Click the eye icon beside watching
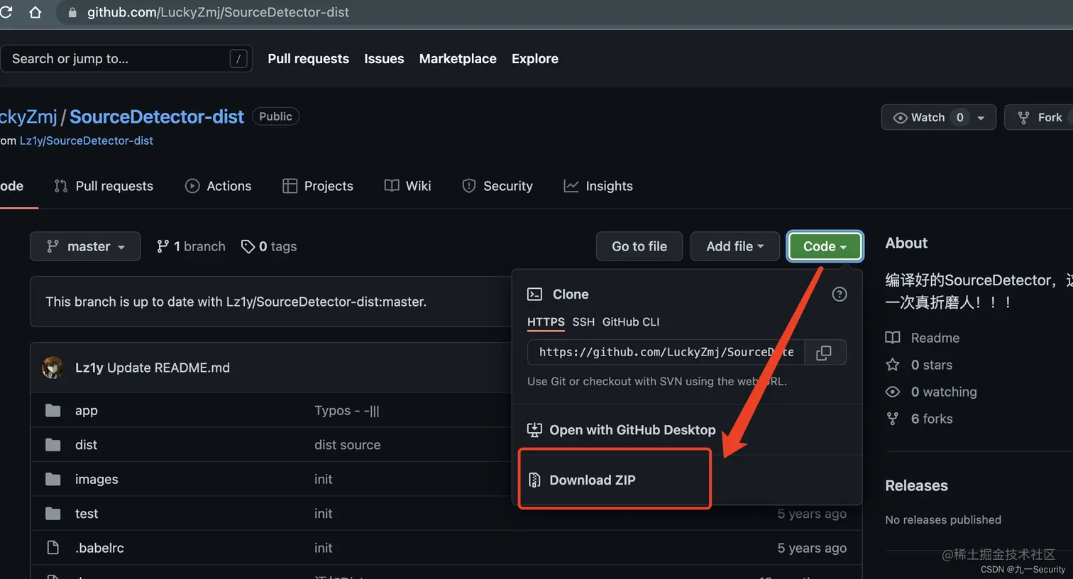Screen dimensions: 1073x579 click(x=893, y=392)
